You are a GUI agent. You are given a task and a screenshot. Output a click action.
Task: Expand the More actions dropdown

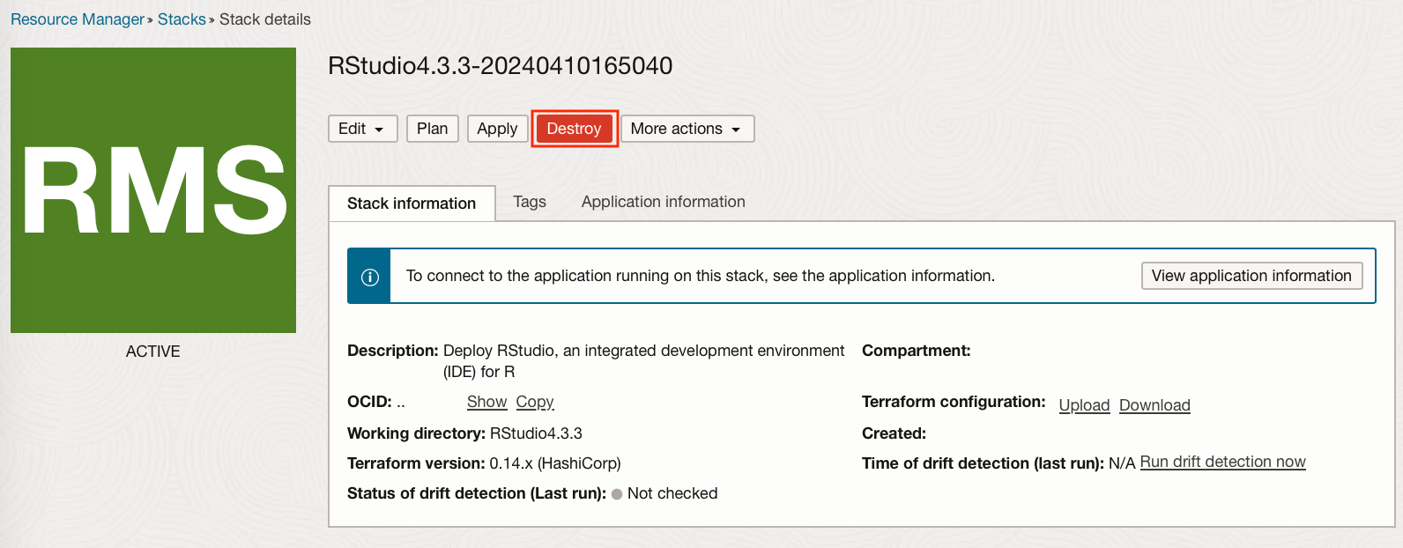687,129
